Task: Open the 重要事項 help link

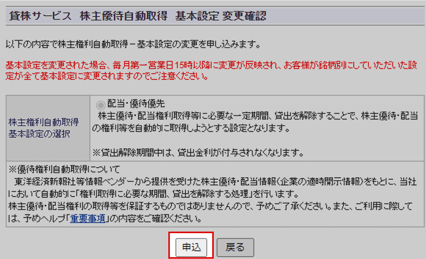Action: 88,218
